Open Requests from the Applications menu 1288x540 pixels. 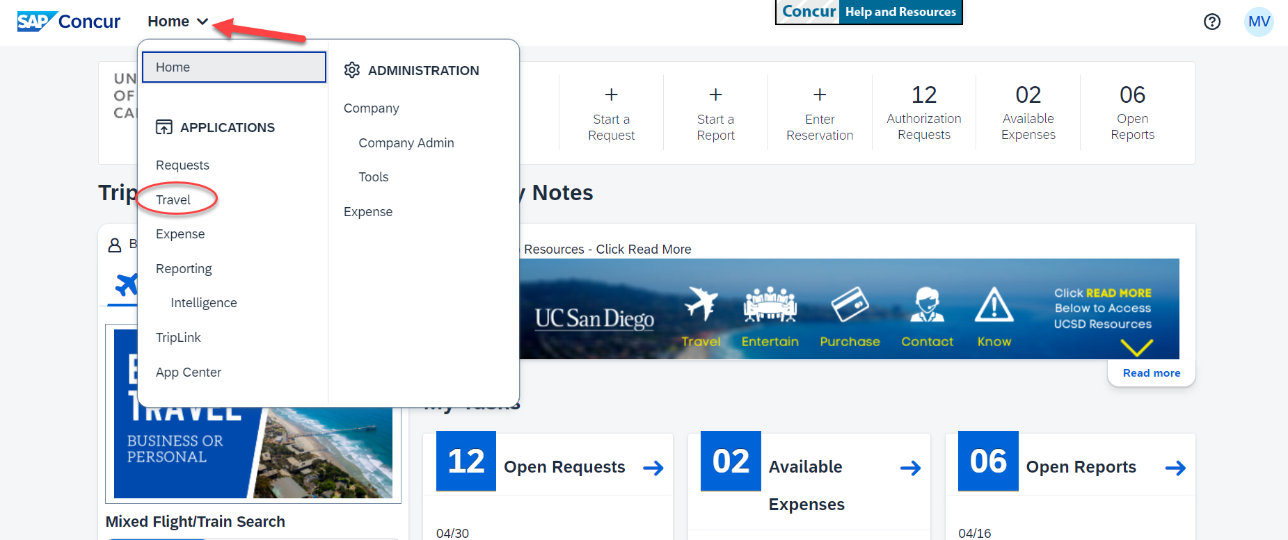182,165
